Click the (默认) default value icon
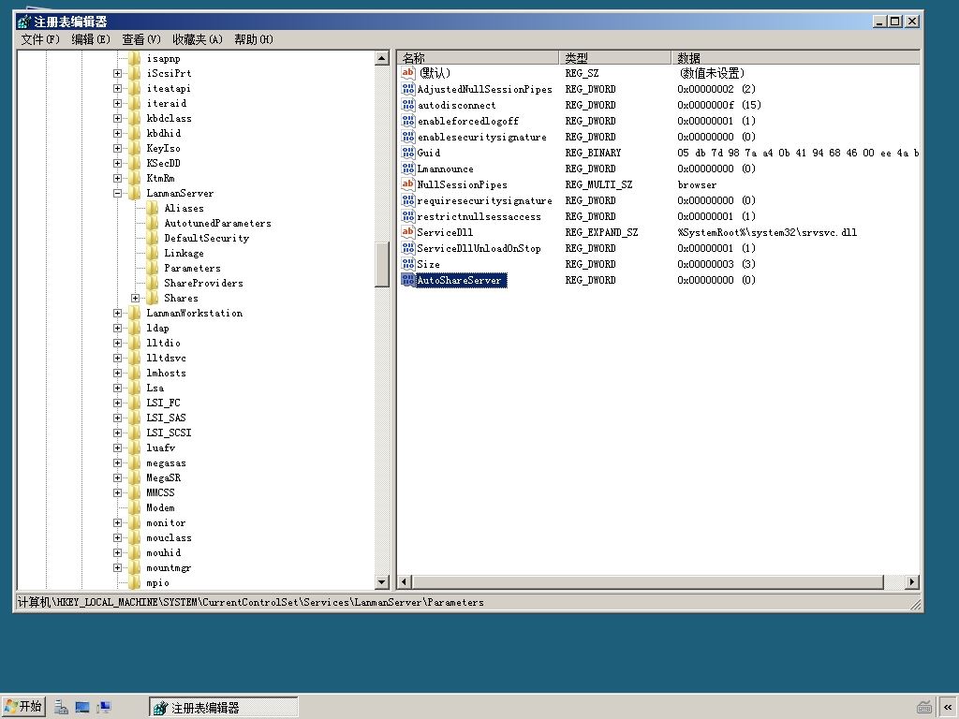The height and width of the screenshot is (719, 959). point(408,73)
